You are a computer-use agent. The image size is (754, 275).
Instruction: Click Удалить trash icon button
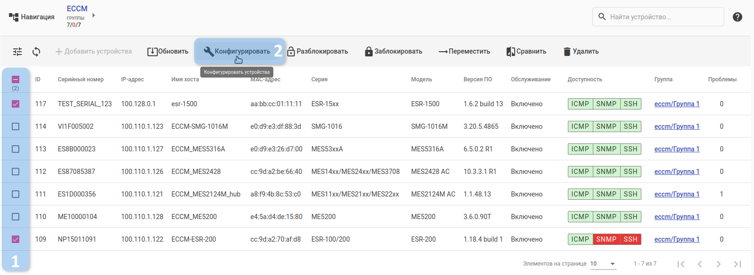pyautogui.click(x=581, y=52)
